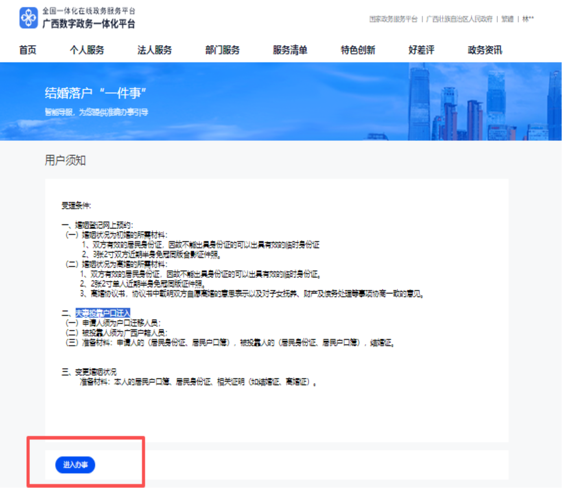Click the 用户须知 heading

(65, 160)
